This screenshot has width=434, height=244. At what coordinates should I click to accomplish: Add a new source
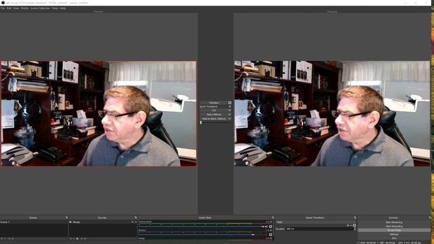(x=71, y=239)
